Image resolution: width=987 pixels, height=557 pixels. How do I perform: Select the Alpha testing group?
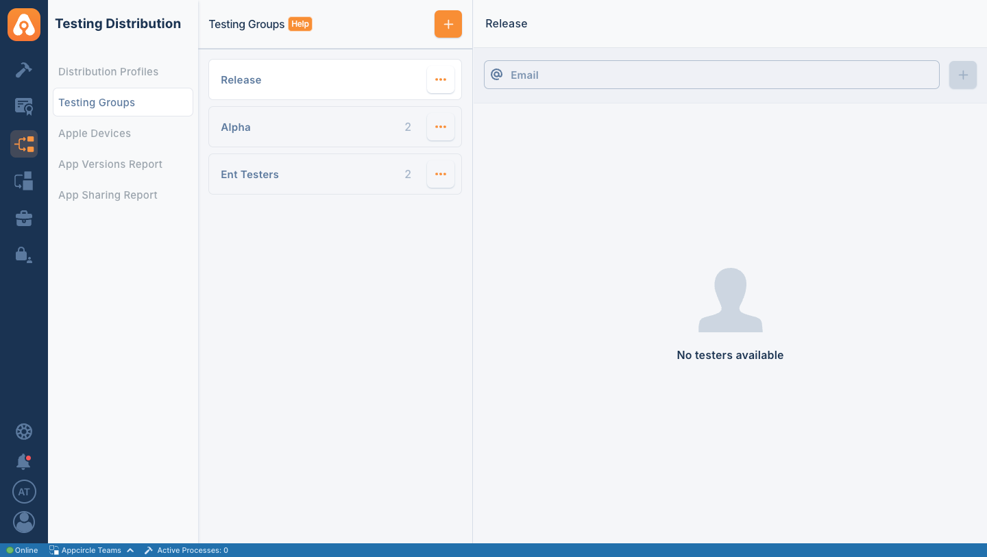(x=335, y=127)
